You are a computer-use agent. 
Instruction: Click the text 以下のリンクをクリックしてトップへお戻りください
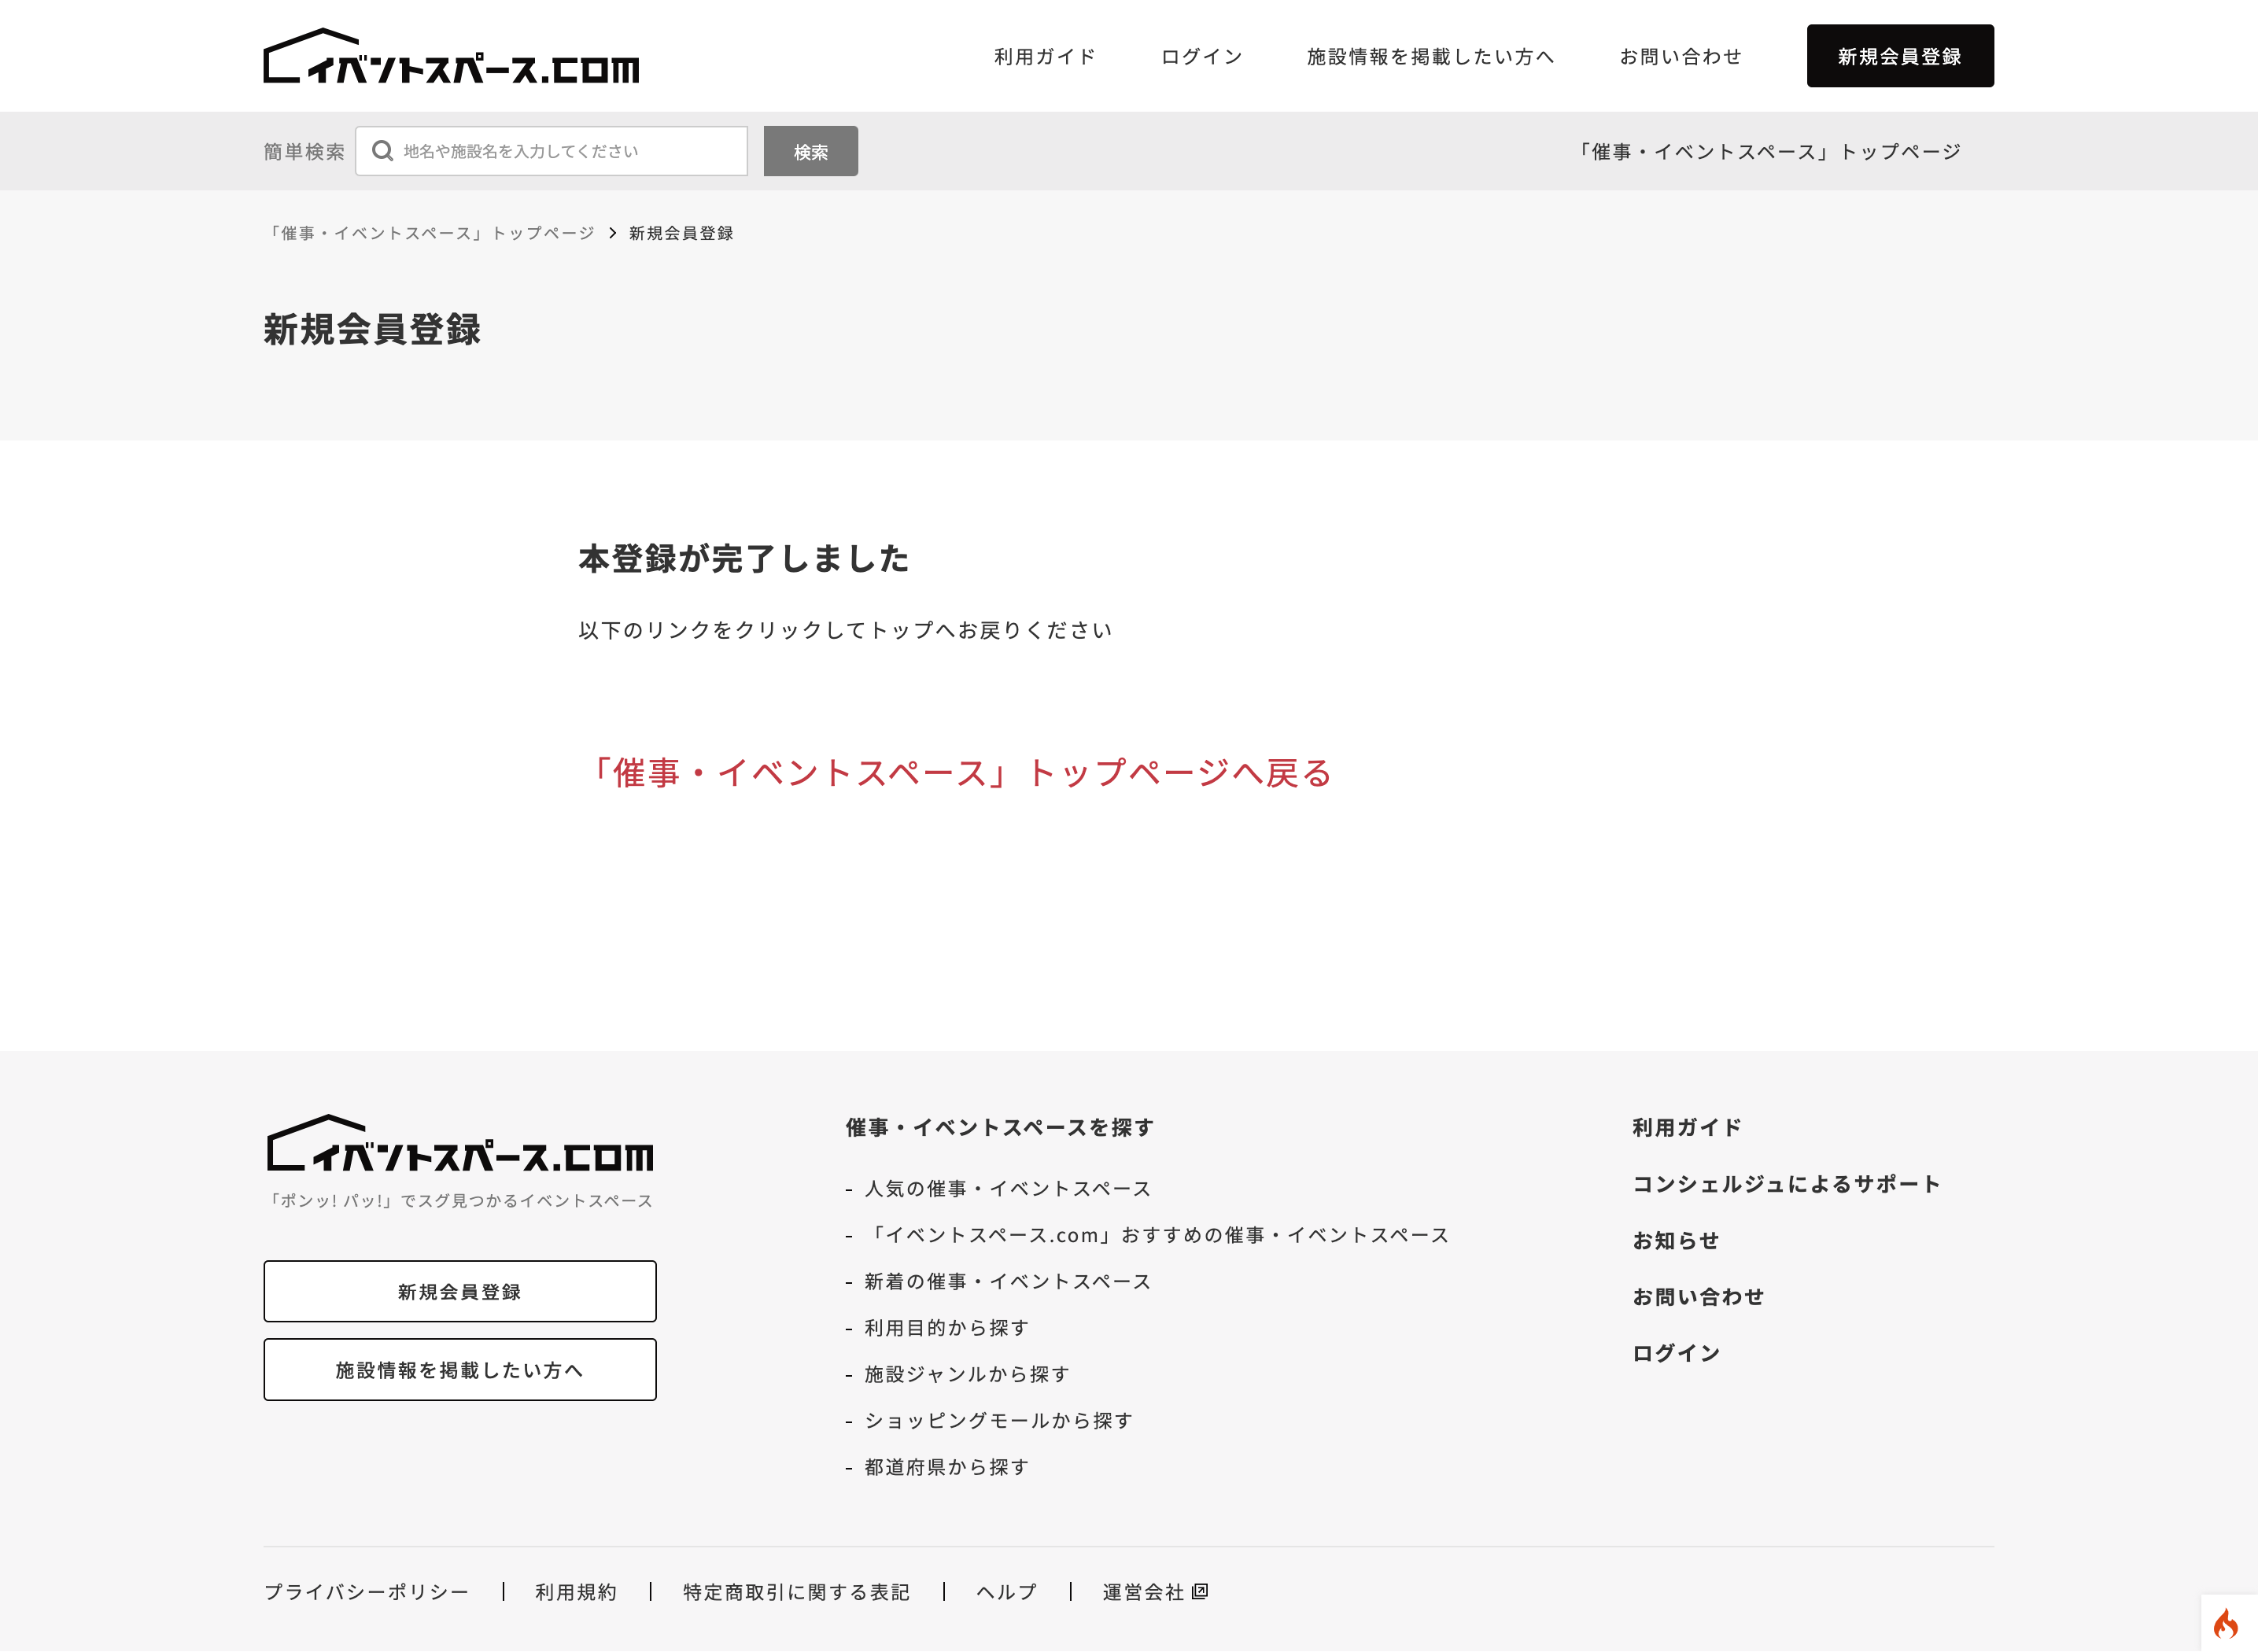845,630
